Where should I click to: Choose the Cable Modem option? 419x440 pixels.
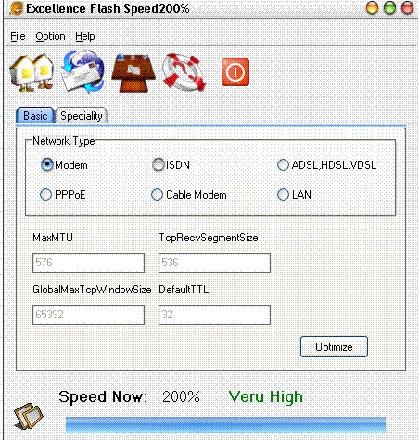click(x=189, y=195)
